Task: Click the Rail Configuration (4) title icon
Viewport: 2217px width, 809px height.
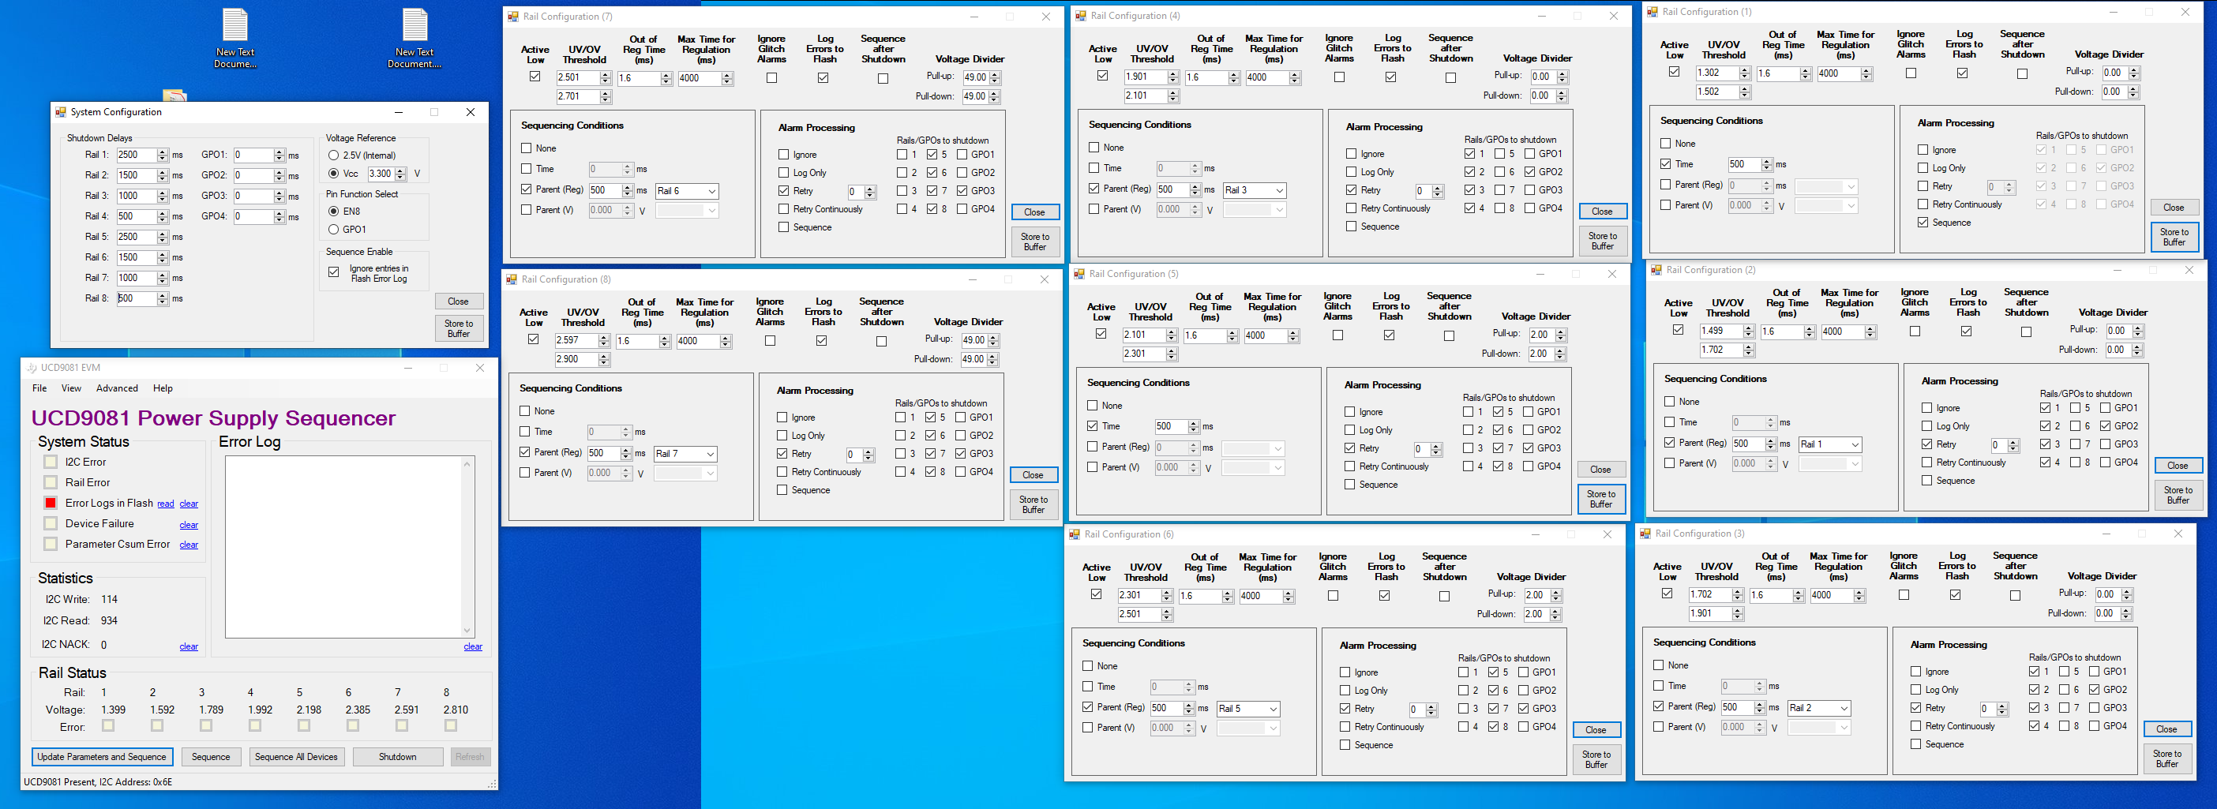Action: 1081,16
